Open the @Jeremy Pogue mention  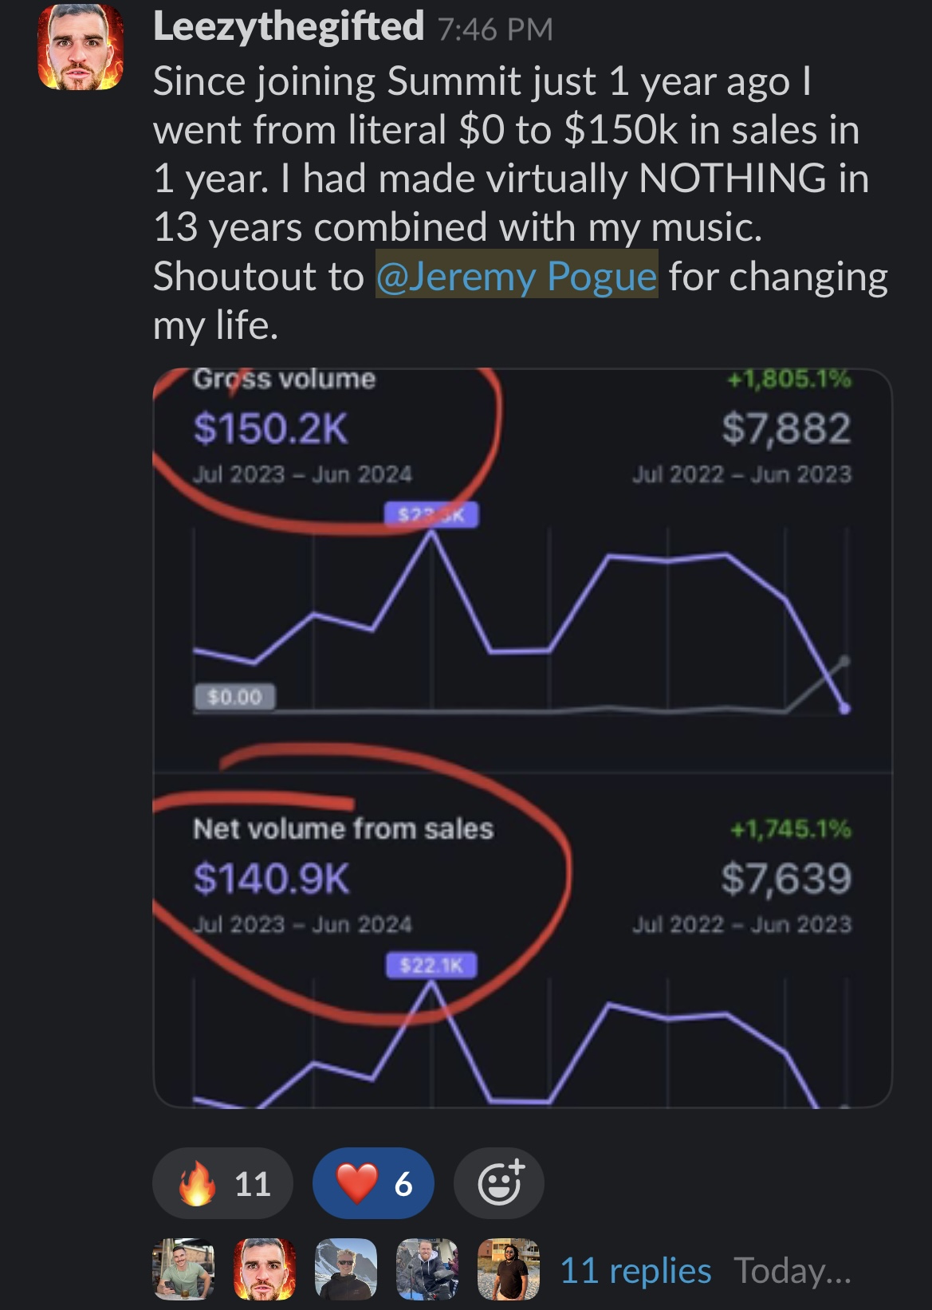coord(517,276)
